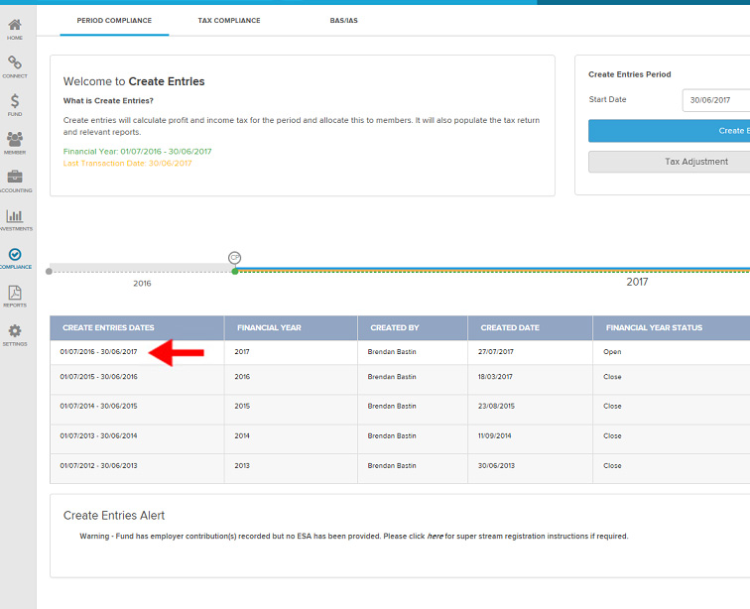Screen dimensions: 750x609
Task: Switch to the Tax Compliance tab
Action: [229, 21]
